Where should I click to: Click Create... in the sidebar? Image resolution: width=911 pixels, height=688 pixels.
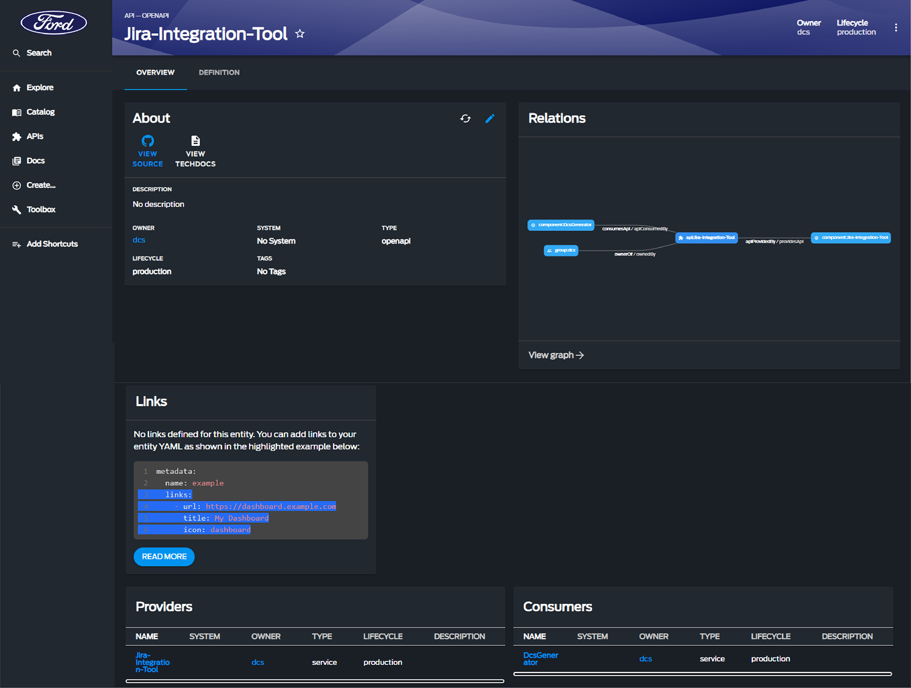coord(34,185)
